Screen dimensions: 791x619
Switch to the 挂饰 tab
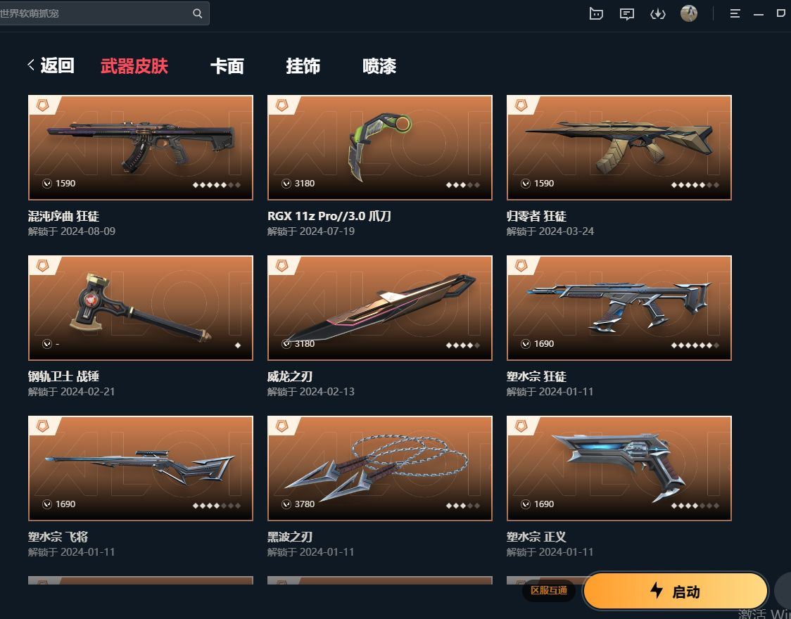click(303, 66)
